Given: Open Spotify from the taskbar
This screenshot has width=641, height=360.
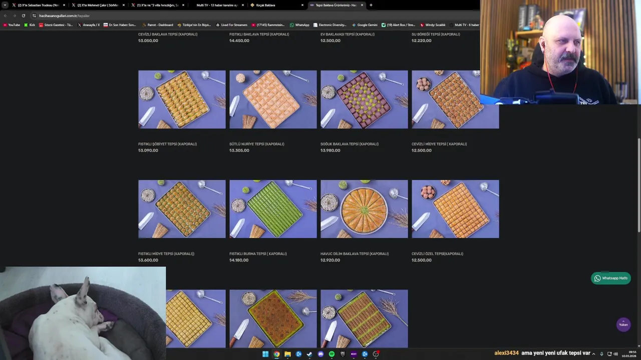Looking at the screenshot, I should pos(332,354).
